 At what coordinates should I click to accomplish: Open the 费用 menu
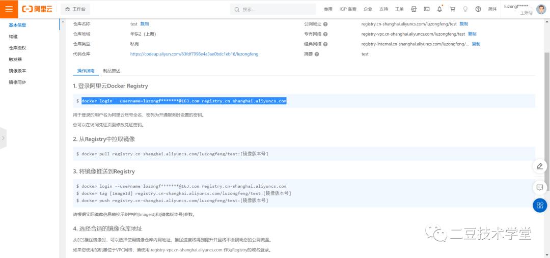point(328,10)
